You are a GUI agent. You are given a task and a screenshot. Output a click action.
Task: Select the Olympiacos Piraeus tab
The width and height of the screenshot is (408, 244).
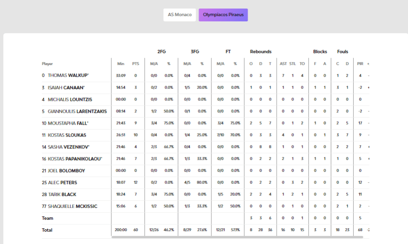[x=223, y=15]
